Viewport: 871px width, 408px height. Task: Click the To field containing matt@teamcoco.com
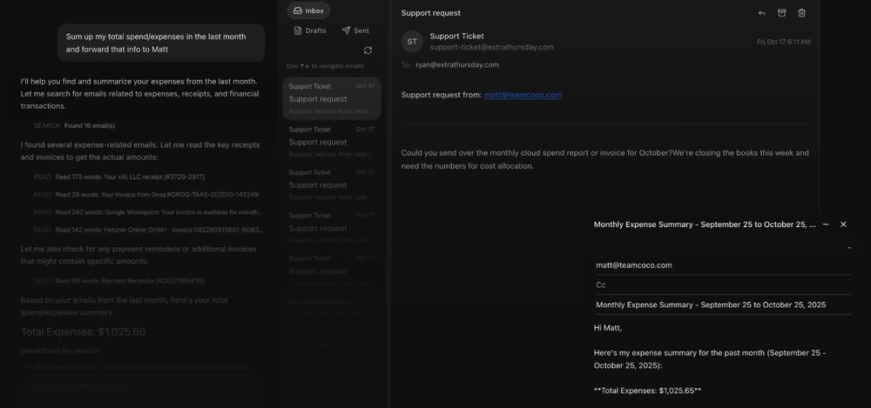[723, 265]
